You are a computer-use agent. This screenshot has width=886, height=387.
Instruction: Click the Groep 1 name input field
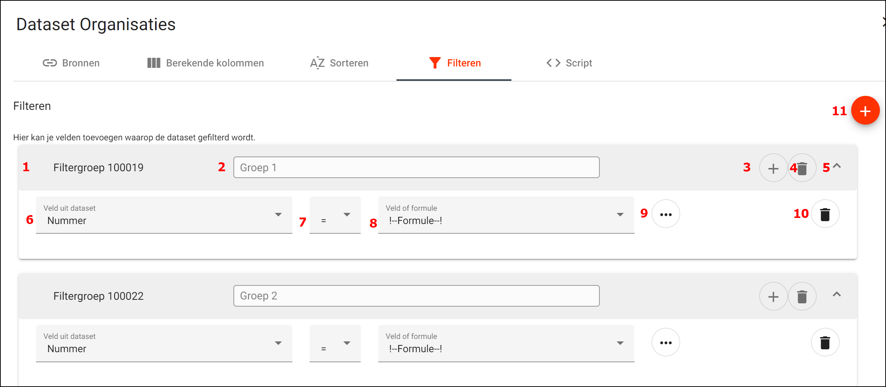(x=416, y=168)
